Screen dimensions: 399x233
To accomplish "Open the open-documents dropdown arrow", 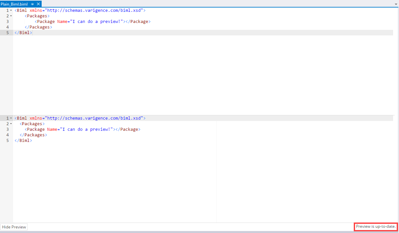I will point(396,4).
